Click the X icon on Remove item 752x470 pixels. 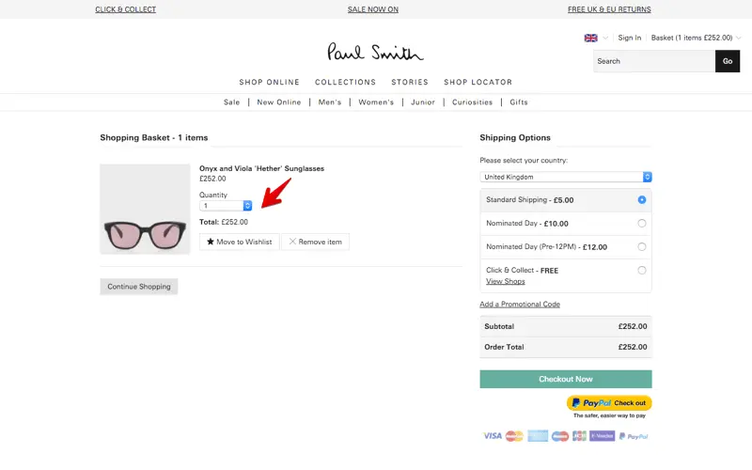click(x=292, y=242)
